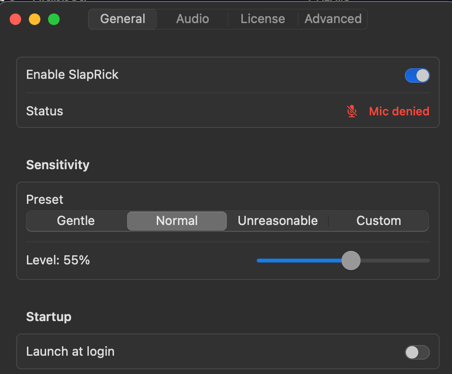Click the Launch at login label
The width and height of the screenshot is (452, 374).
click(x=70, y=351)
